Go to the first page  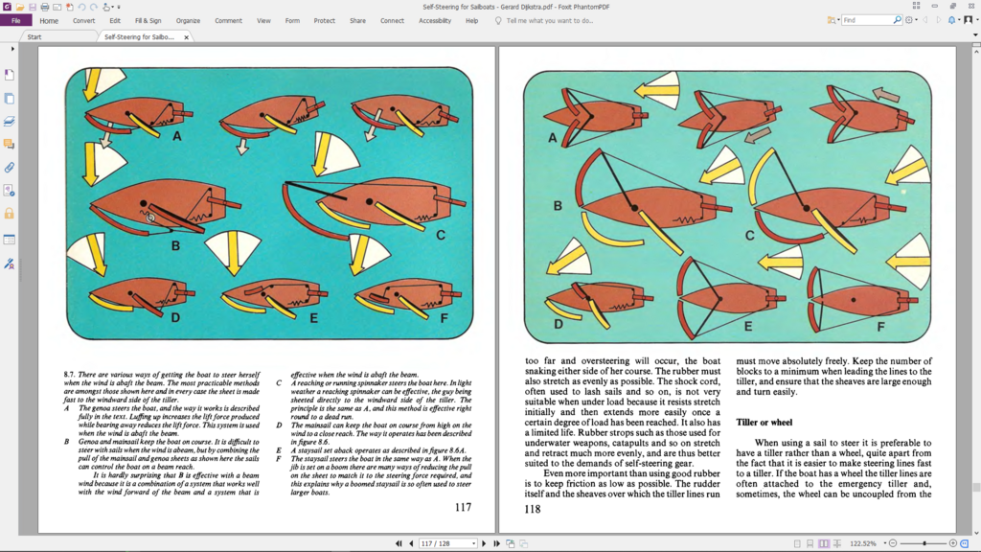[x=399, y=543]
